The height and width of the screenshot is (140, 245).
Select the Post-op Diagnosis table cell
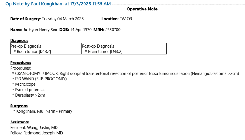(x=124, y=49)
